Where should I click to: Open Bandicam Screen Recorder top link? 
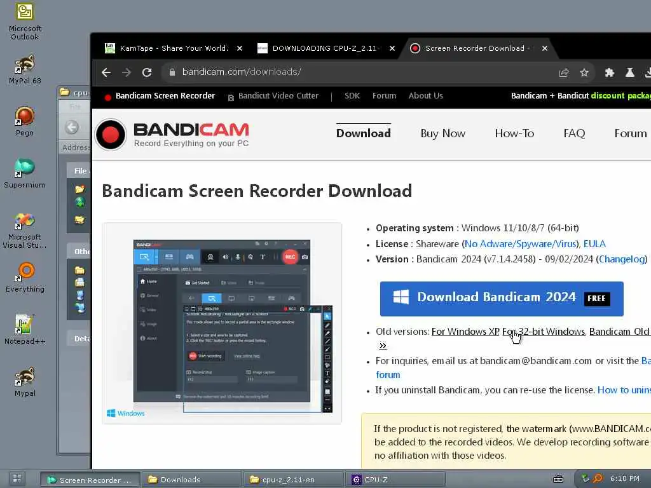tap(165, 96)
